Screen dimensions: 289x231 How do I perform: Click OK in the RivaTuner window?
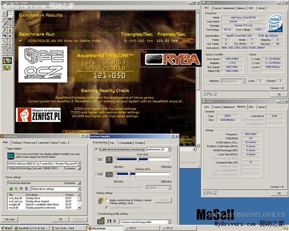point(60,219)
